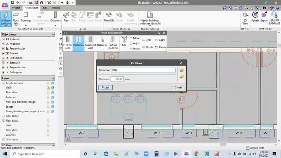Toggle visibility bulb for Floor slabs layer
This screenshot has height=158, width=281.
click(48, 92)
